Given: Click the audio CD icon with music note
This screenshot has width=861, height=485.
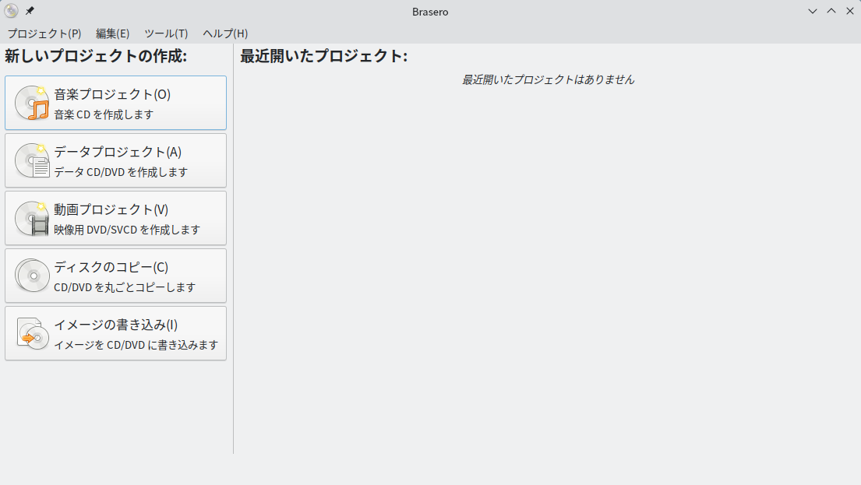Looking at the screenshot, I should (32, 103).
